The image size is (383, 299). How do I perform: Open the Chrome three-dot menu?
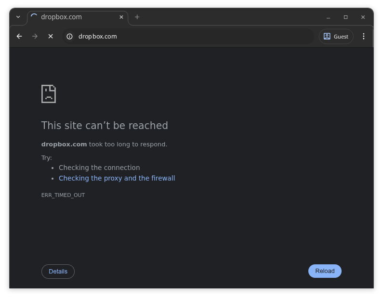point(363,37)
